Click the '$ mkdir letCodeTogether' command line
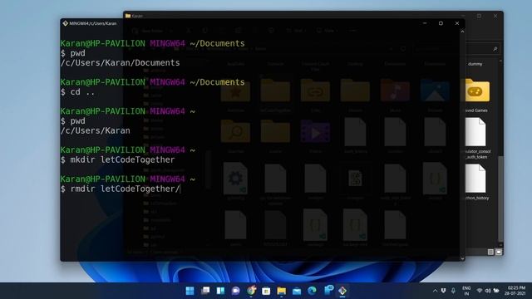 point(118,159)
